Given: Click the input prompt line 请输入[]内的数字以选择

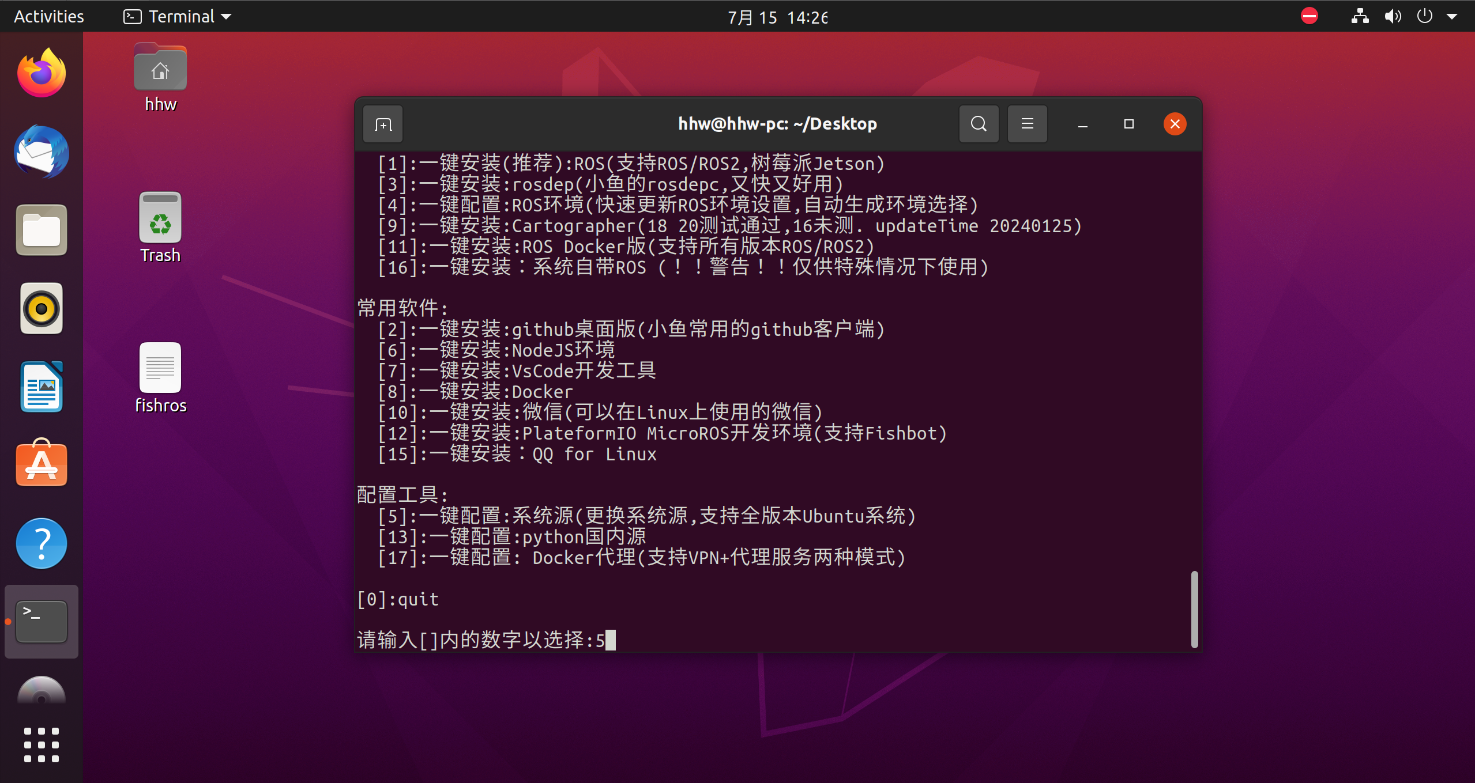Looking at the screenshot, I should coord(486,640).
